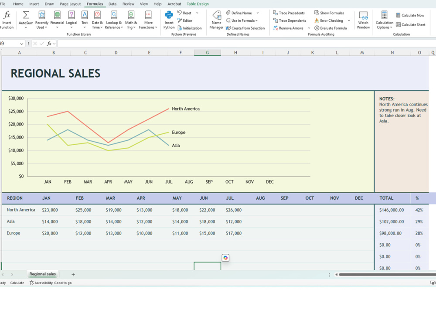Viewport: 436px width, 327px height.
Task: Expand the AutoSum dropdown arrow
Action: pyautogui.click(x=26, y=27)
